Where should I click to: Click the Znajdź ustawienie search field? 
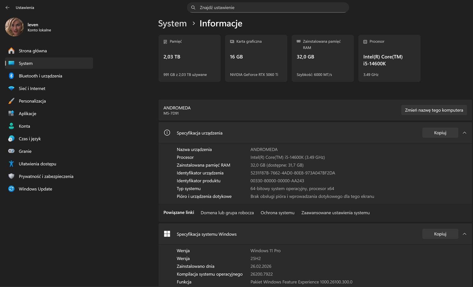click(x=268, y=8)
